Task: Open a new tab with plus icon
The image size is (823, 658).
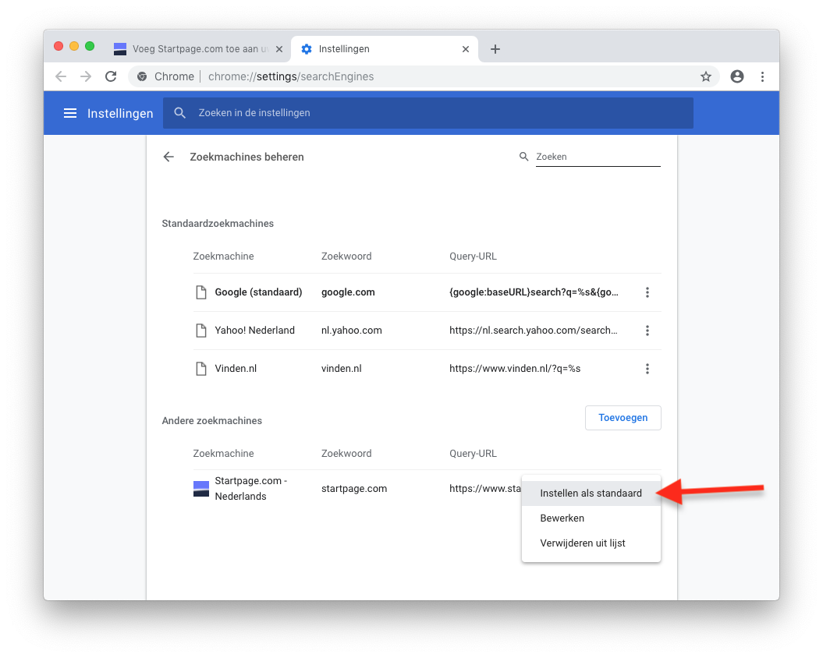Action: 495,49
